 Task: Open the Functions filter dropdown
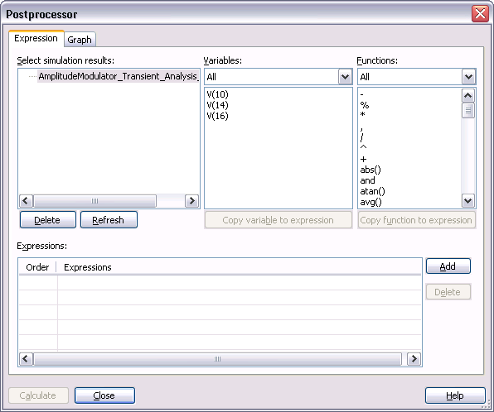tap(468, 77)
